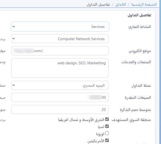Click the bold تفاصيل التداول section heading
The height and width of the screenshot is (144, 161).
point(140,15)
